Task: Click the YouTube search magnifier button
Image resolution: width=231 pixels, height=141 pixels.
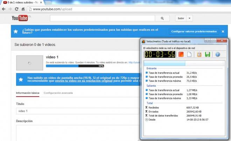Action: tap(162, 18)
